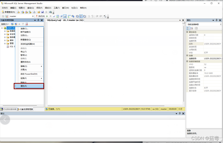Click the Alphabetical sort icon in Properties
Screen dimensions: 223x143
pyautogui.click(x=192, y=28)
